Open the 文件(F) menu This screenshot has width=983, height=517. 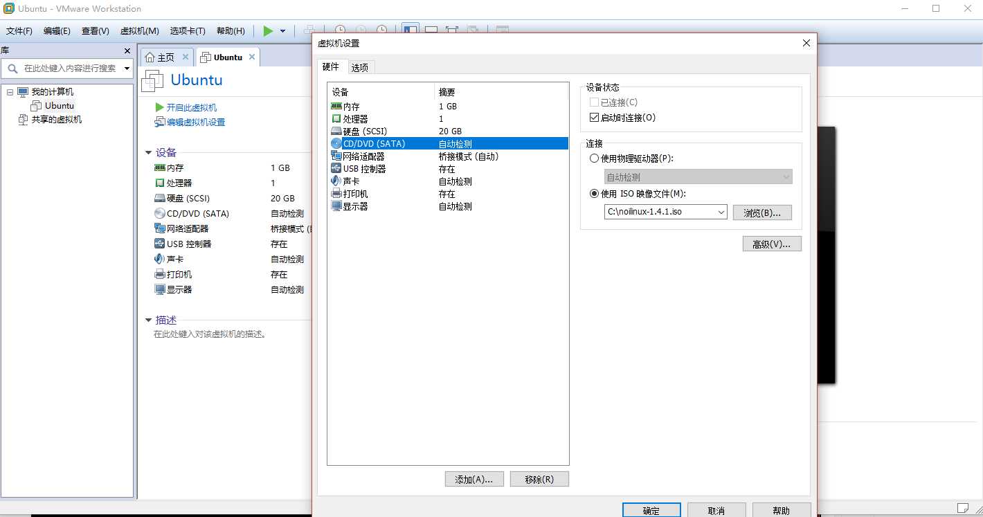tap(19, 31)
